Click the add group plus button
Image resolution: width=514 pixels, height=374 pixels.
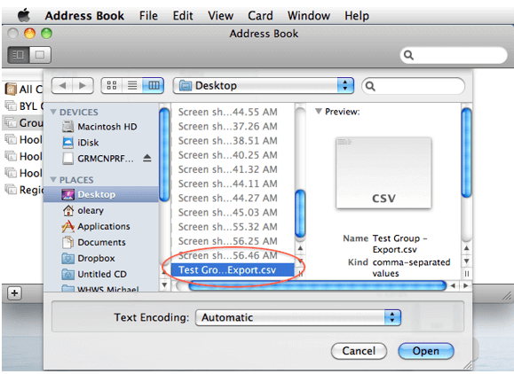tap(14, 293)
